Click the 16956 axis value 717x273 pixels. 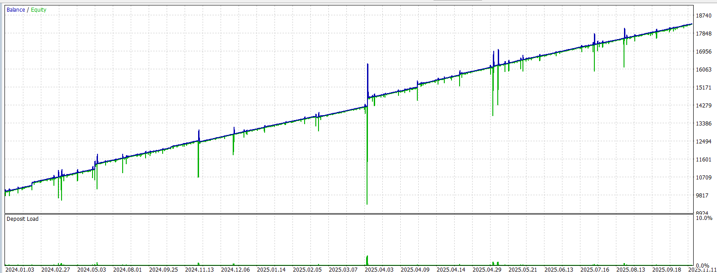[x=704, y=52]
